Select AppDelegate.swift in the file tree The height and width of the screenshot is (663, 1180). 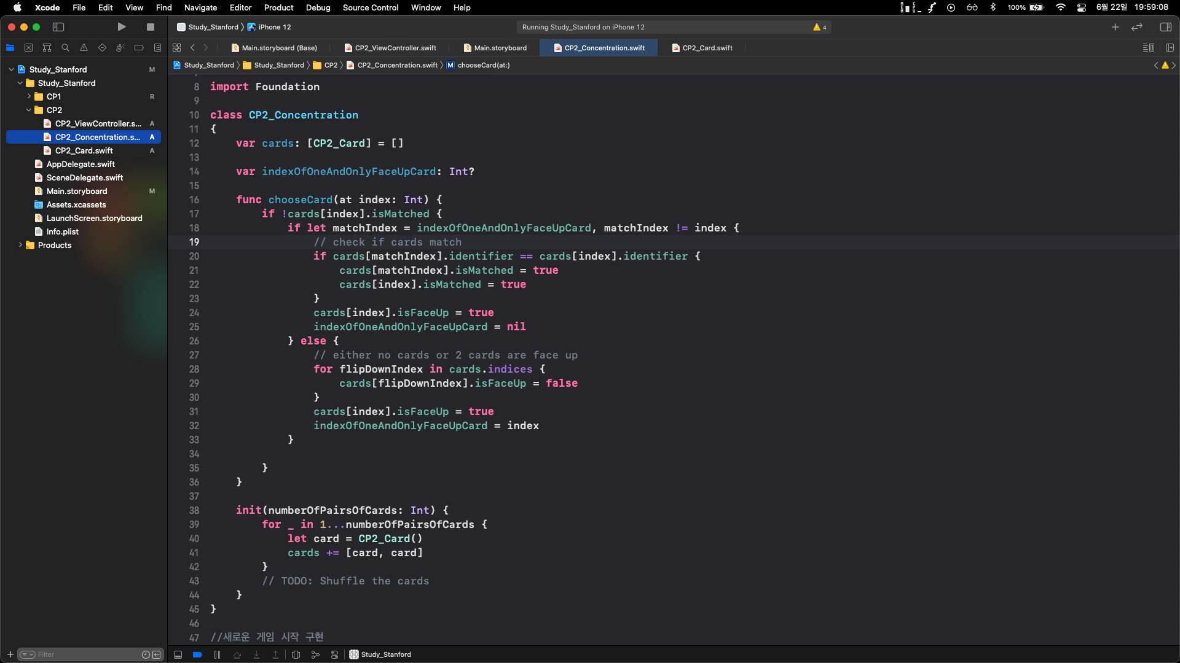pos(81,164)
